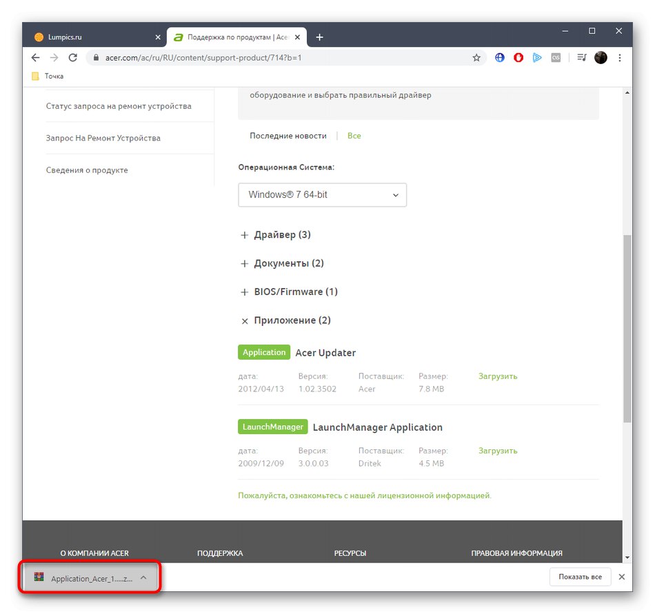Switch to the Lumpics.ru tab
Image resolution: width=655 pixels, height=614 pixels.
(x=95, y=37)
